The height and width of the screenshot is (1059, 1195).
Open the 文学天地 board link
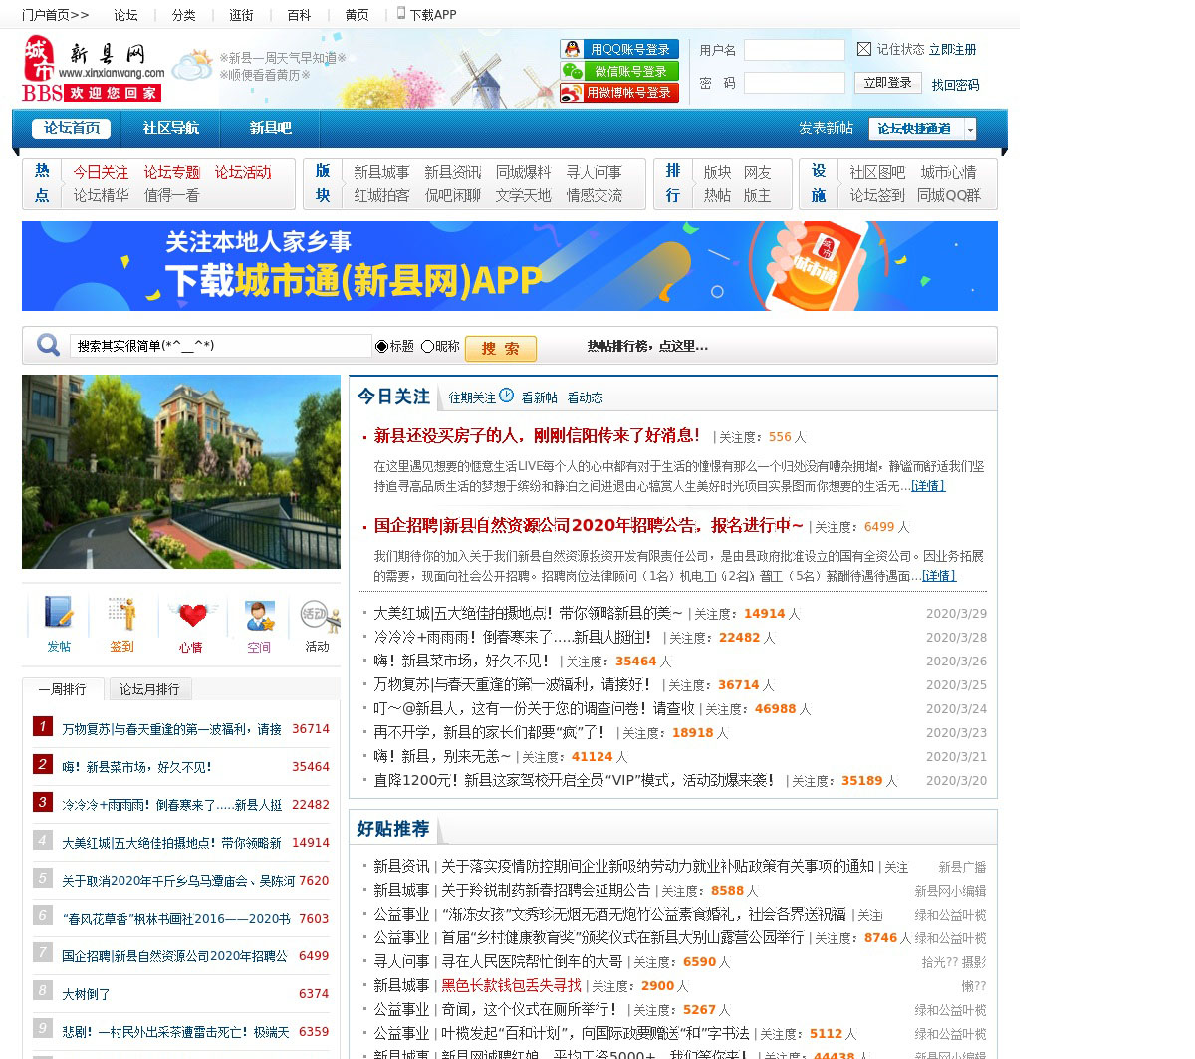[524, 195]
